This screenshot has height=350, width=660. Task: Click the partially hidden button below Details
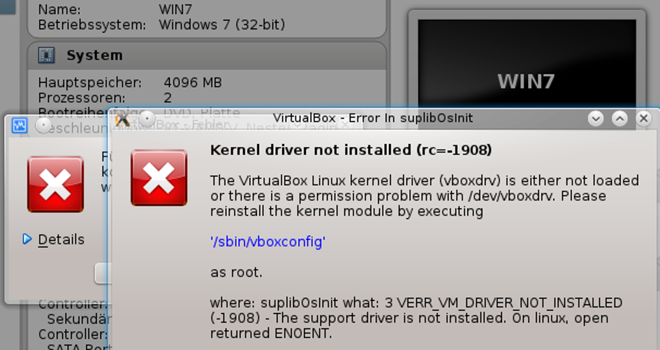103,274
